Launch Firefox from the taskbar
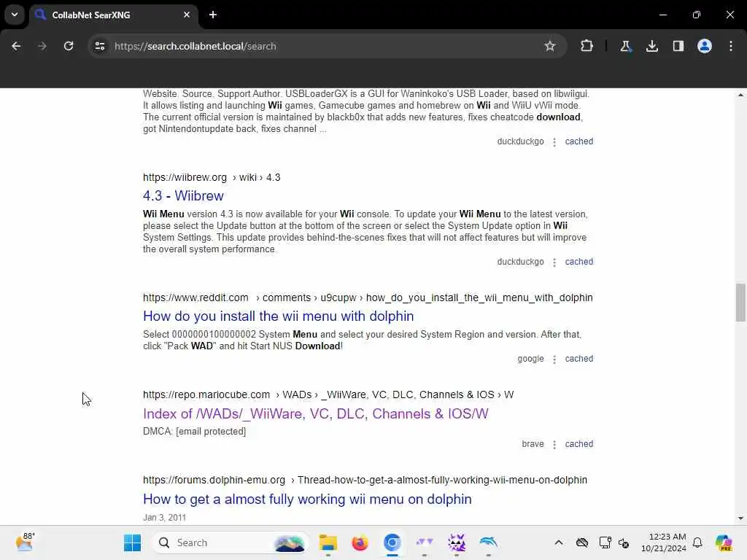This screenshot has width=747, height=560. [x=360, y=542]
